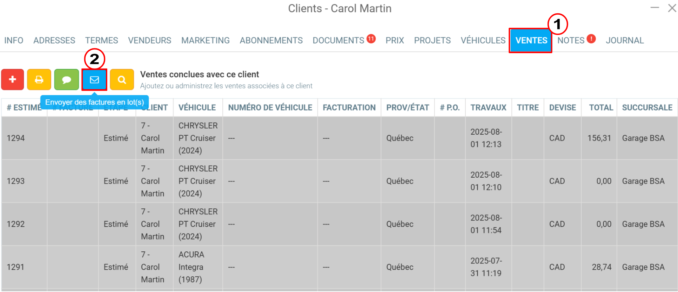
Task: Click the yellow print icon button
Action: tap(39, 80)
